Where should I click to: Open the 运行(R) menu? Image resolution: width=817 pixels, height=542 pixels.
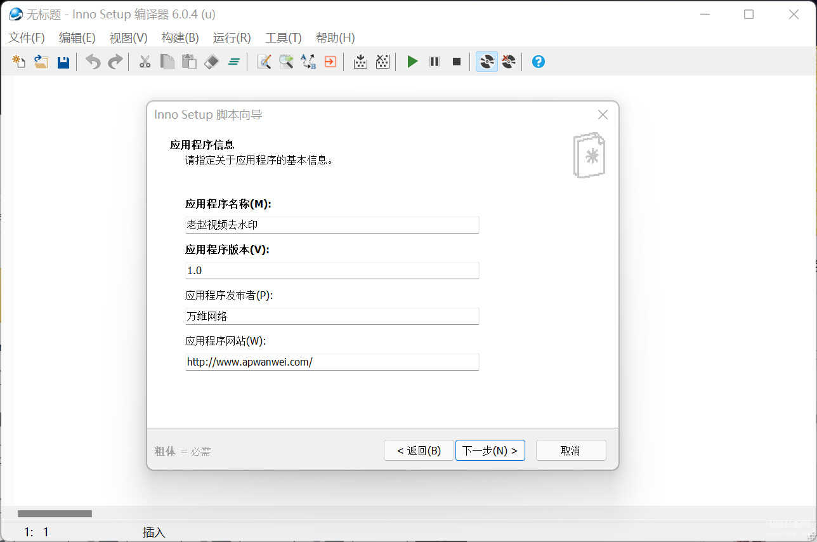232,37
